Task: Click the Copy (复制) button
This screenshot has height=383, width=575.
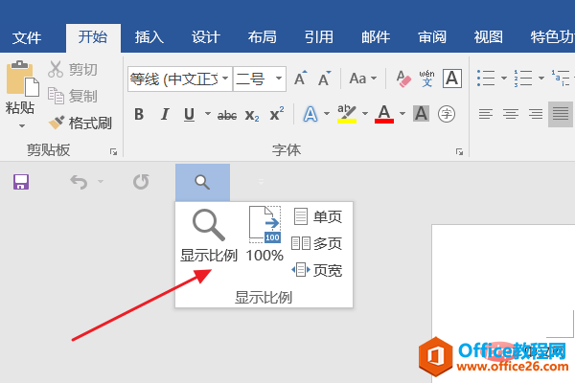Action: pyautogui.click(x=73, y=96)
